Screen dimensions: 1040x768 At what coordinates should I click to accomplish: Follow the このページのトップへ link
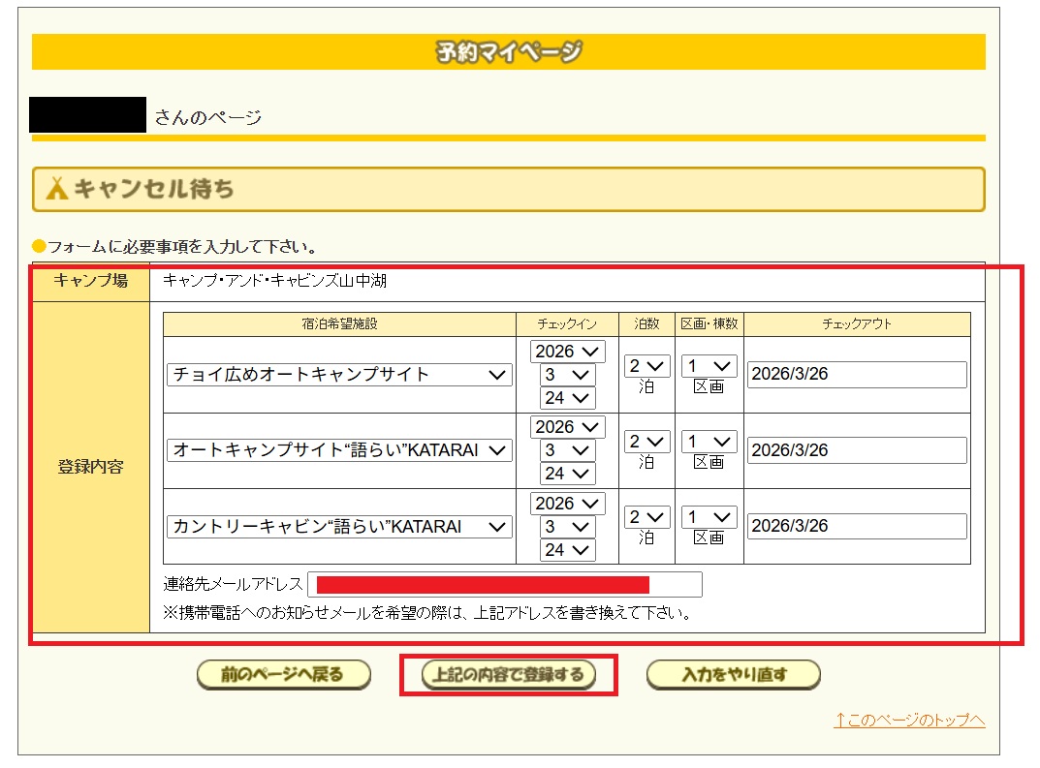(x=909, y=721)
